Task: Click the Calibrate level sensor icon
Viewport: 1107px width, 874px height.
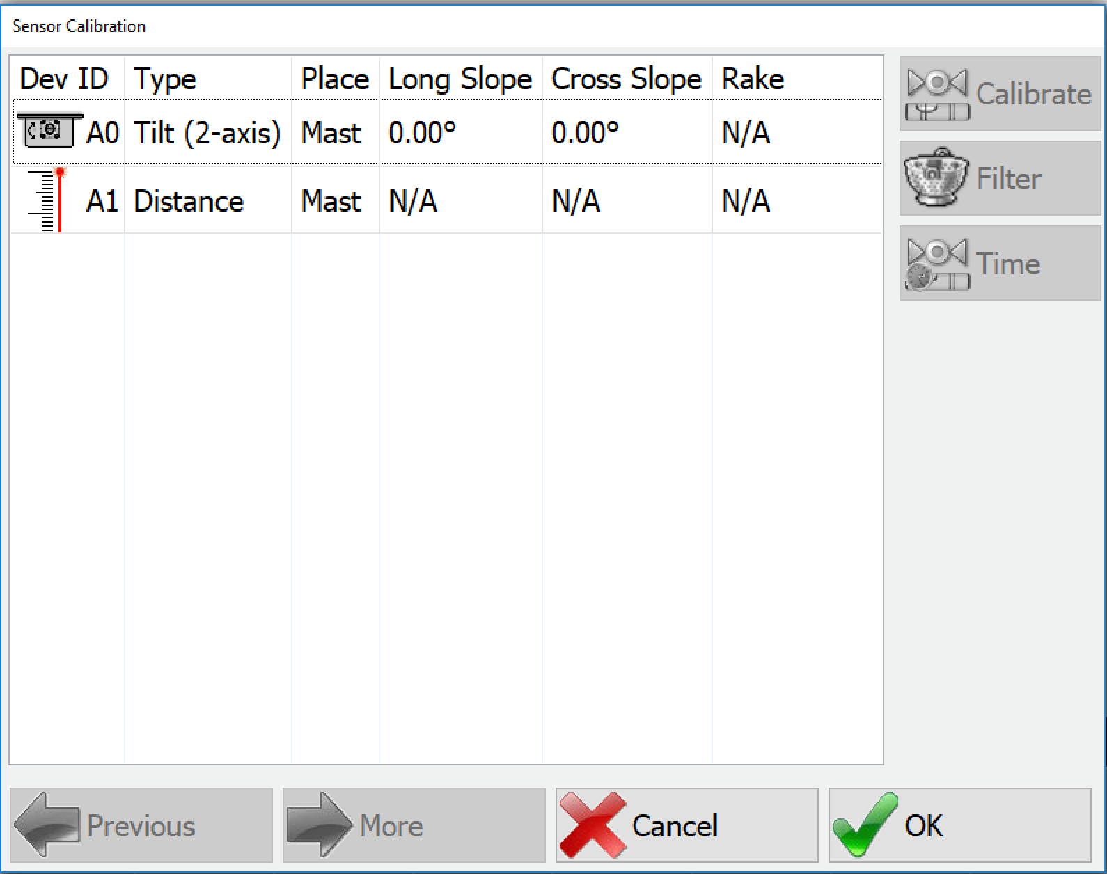Action: [x=936, y=94]
